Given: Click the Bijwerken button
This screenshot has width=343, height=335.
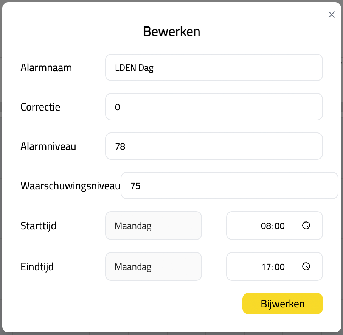Looking at the screenshot, I should 282,304.
